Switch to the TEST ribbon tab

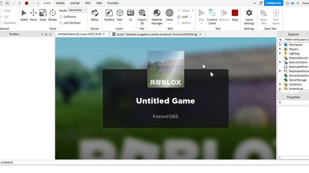click(88, 3)
